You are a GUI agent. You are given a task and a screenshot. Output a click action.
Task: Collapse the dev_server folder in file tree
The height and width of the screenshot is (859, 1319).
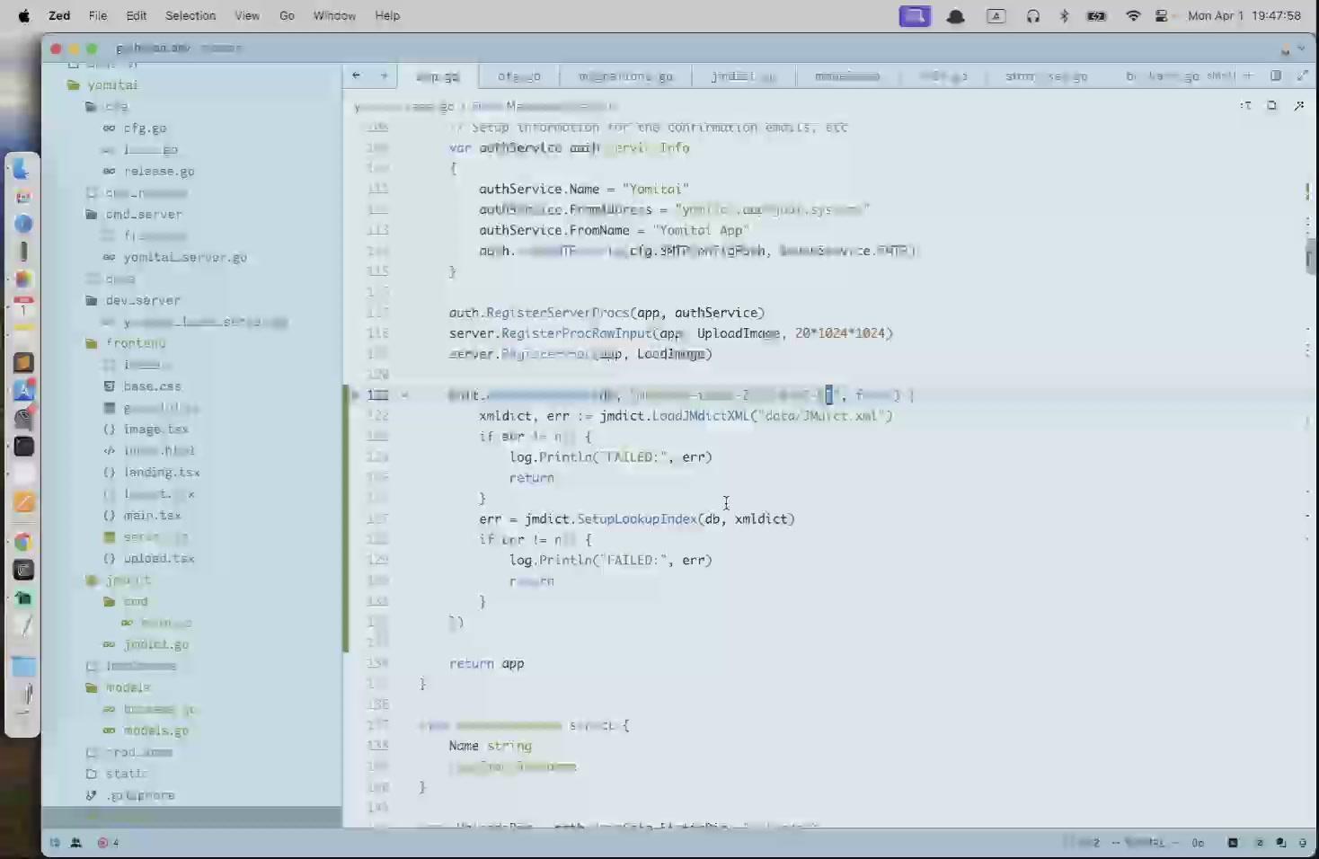tap(91, 301)
